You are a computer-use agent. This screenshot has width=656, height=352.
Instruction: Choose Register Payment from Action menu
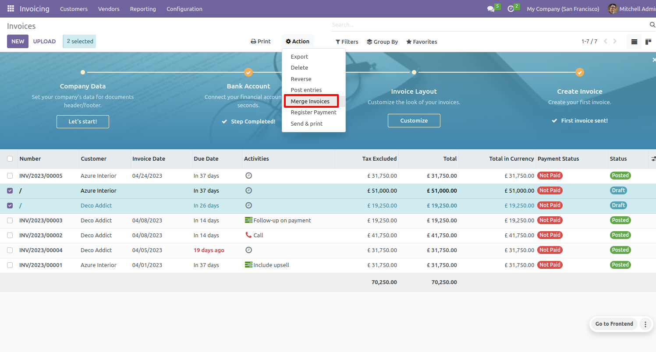point(314,113)
